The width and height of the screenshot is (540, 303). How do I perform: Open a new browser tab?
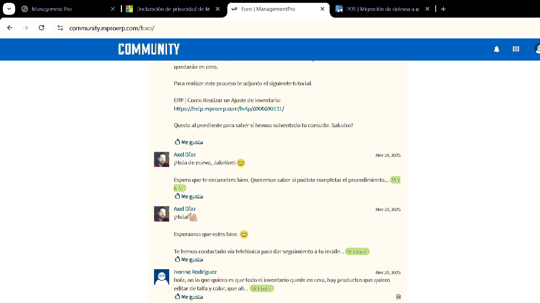tap(443, 9)
